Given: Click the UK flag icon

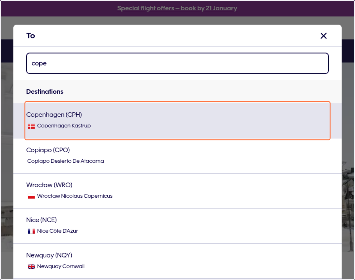Looking at the screenshot, I should click(31, 267).
